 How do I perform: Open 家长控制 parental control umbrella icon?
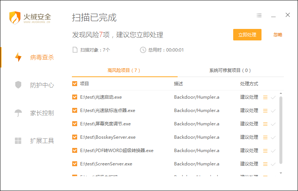(x=18, y=113)
